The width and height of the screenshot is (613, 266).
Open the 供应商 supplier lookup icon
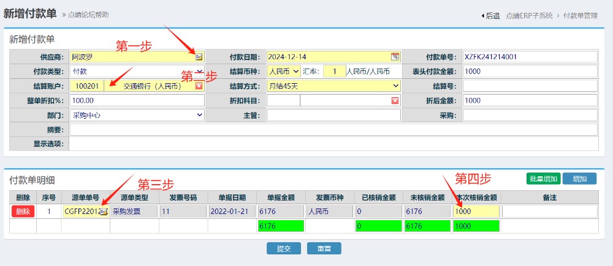click(199, 57)
